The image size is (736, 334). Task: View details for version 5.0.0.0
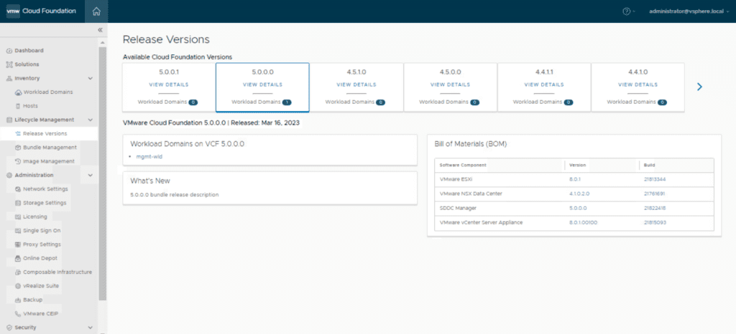click(262, 85)
